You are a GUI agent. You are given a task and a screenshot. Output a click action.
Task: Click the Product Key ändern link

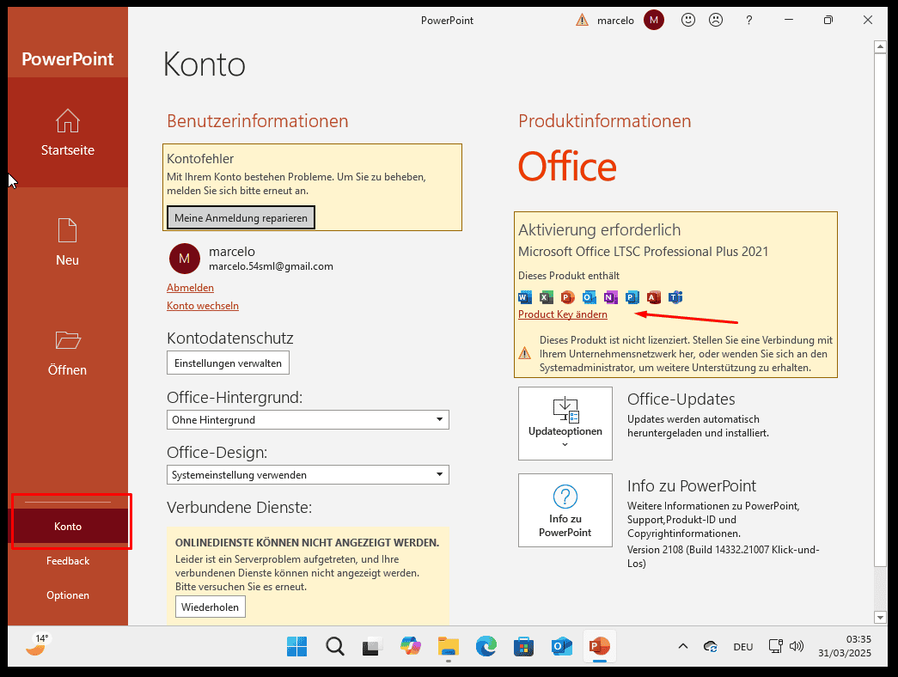563,314
